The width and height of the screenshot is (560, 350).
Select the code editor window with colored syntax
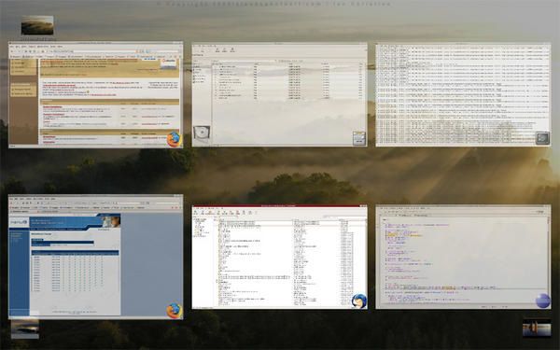(x=463, y=257)
